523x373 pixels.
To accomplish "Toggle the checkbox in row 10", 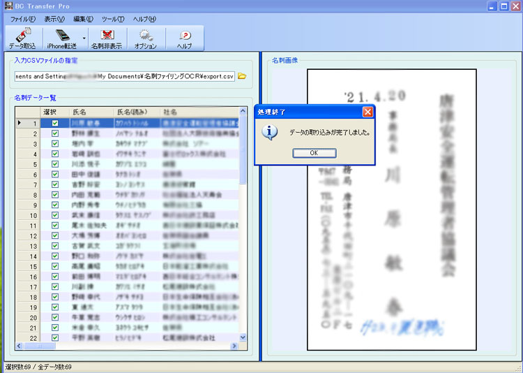I will (55, 215).
